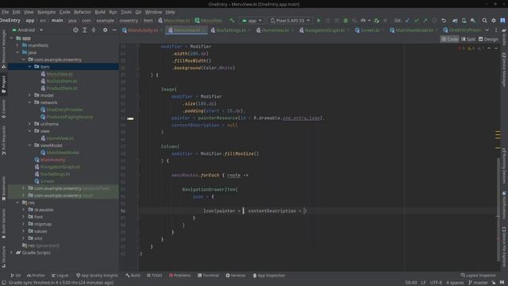Screen dimensions: 508x286
Task: Open the Profiler tool window
Action: pyautogui.click(x=36, y=276)
